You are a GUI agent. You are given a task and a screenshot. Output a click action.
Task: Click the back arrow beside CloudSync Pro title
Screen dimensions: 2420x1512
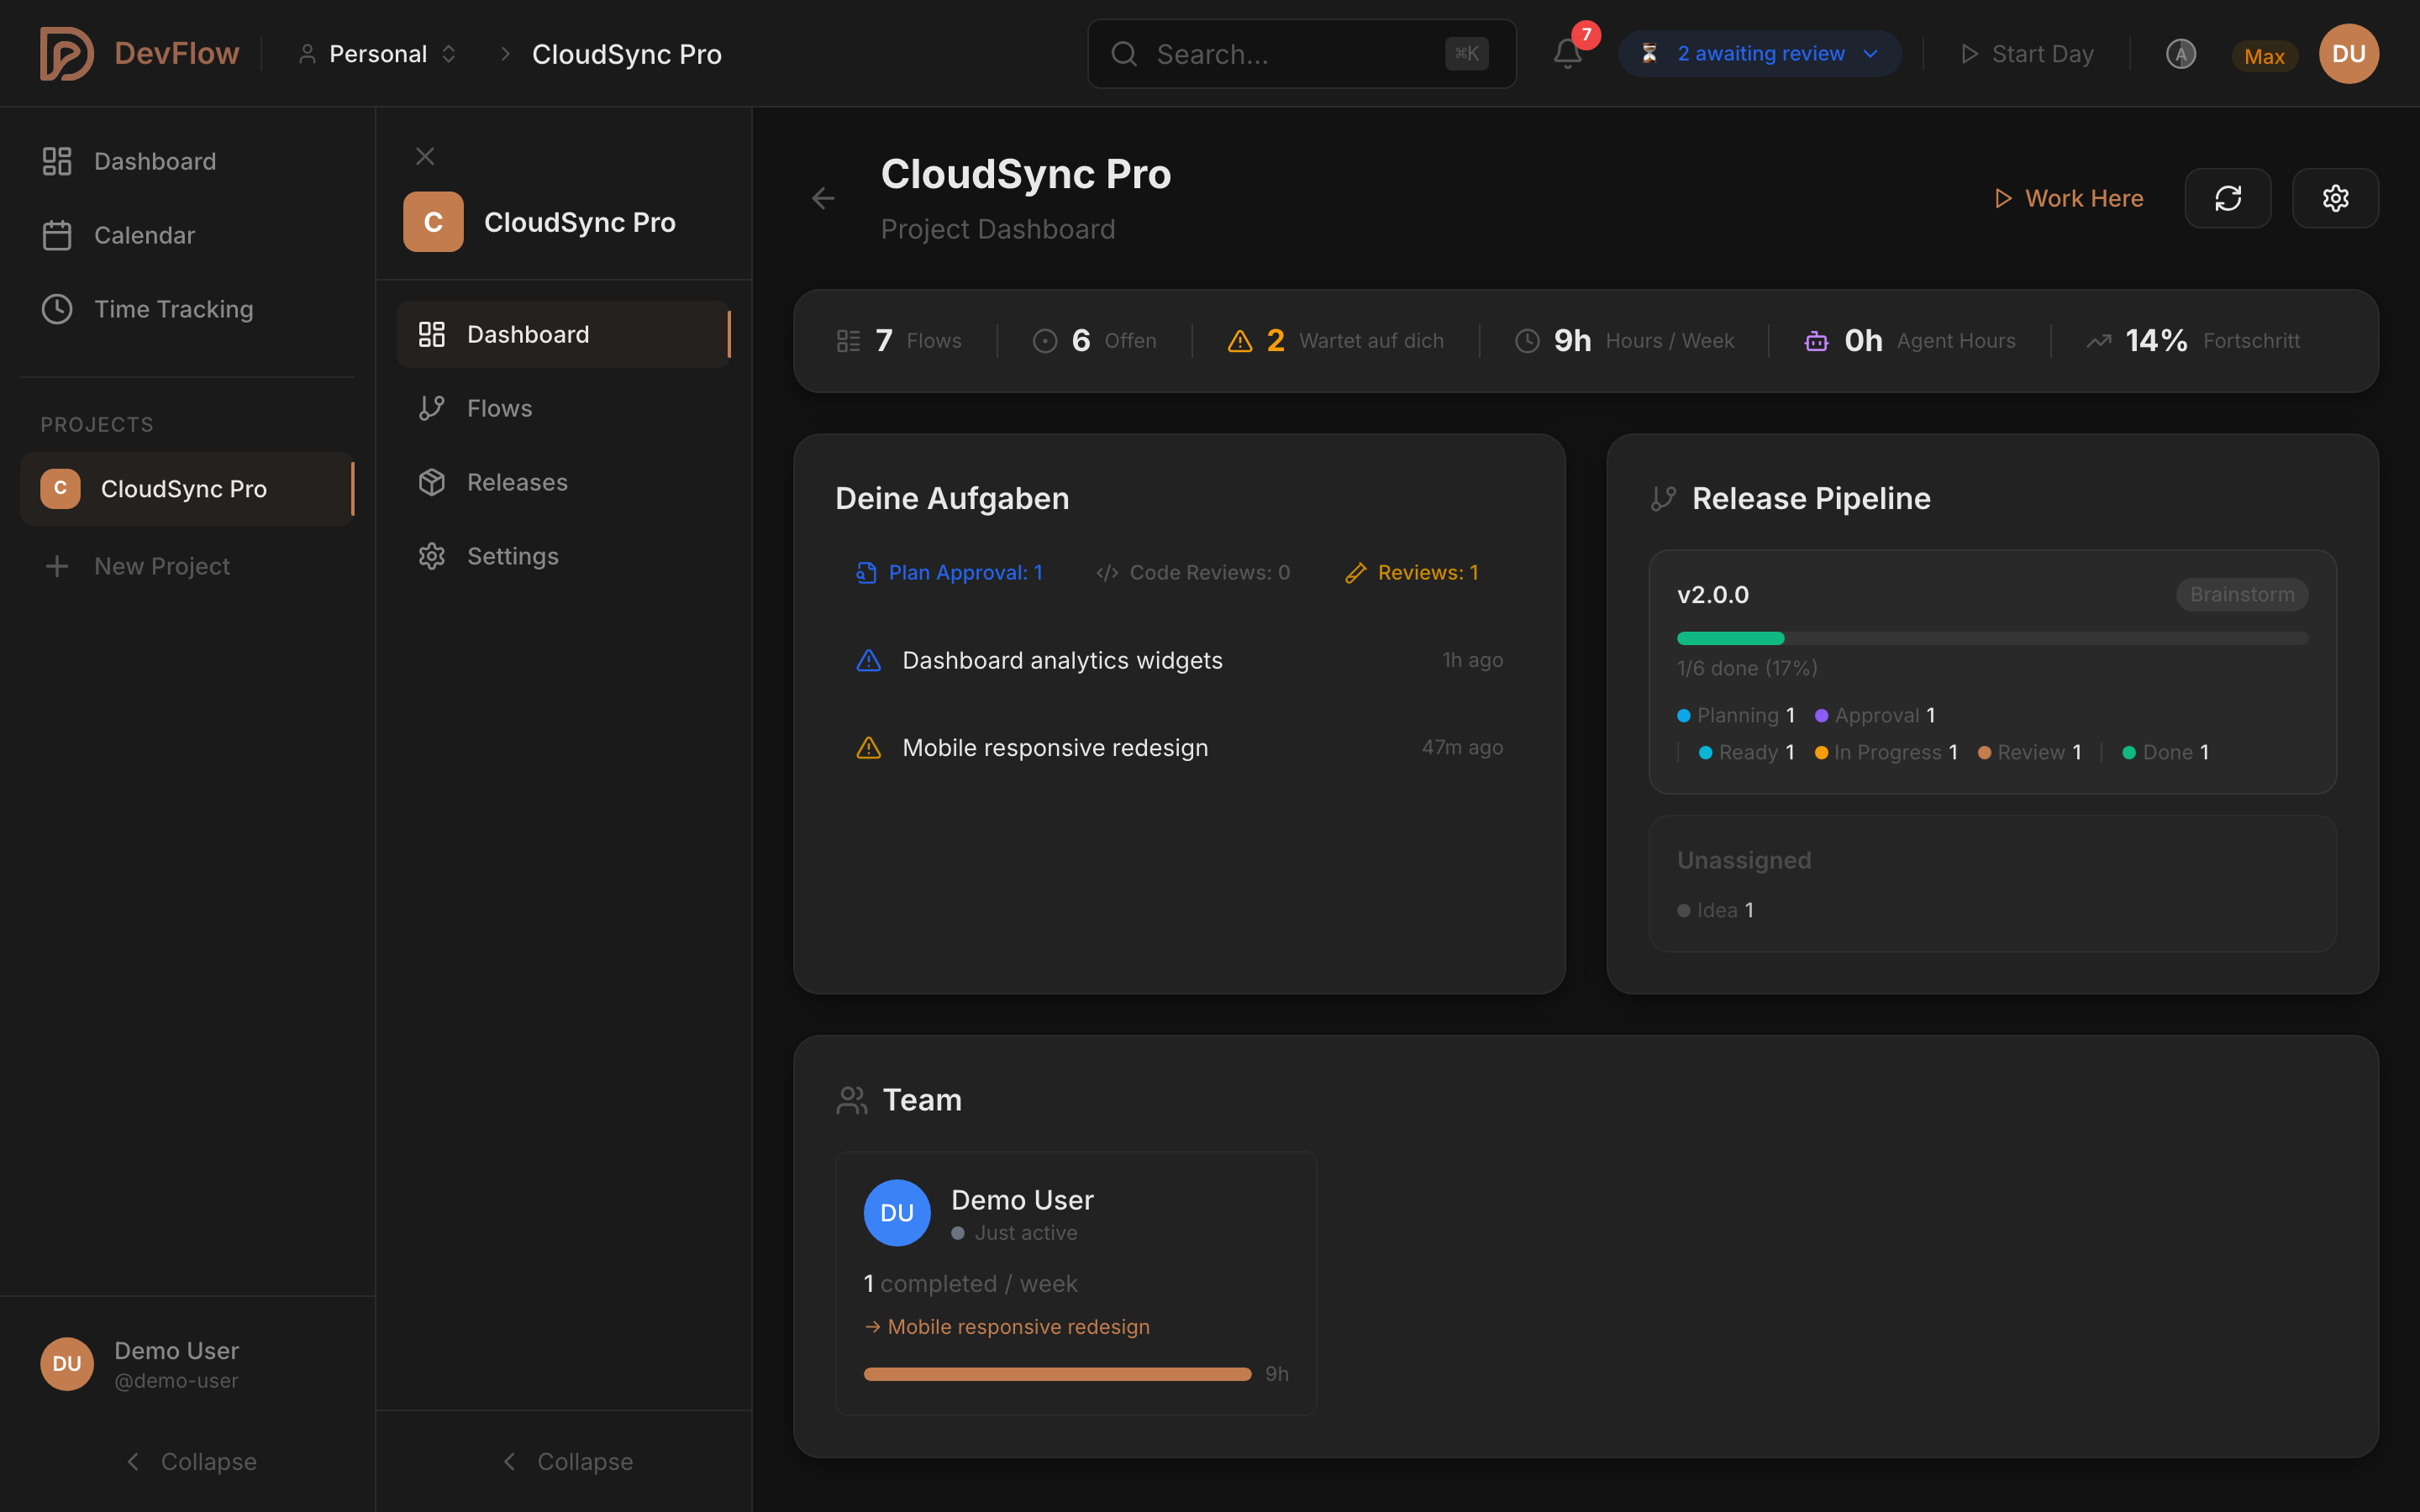click(823, 197)
